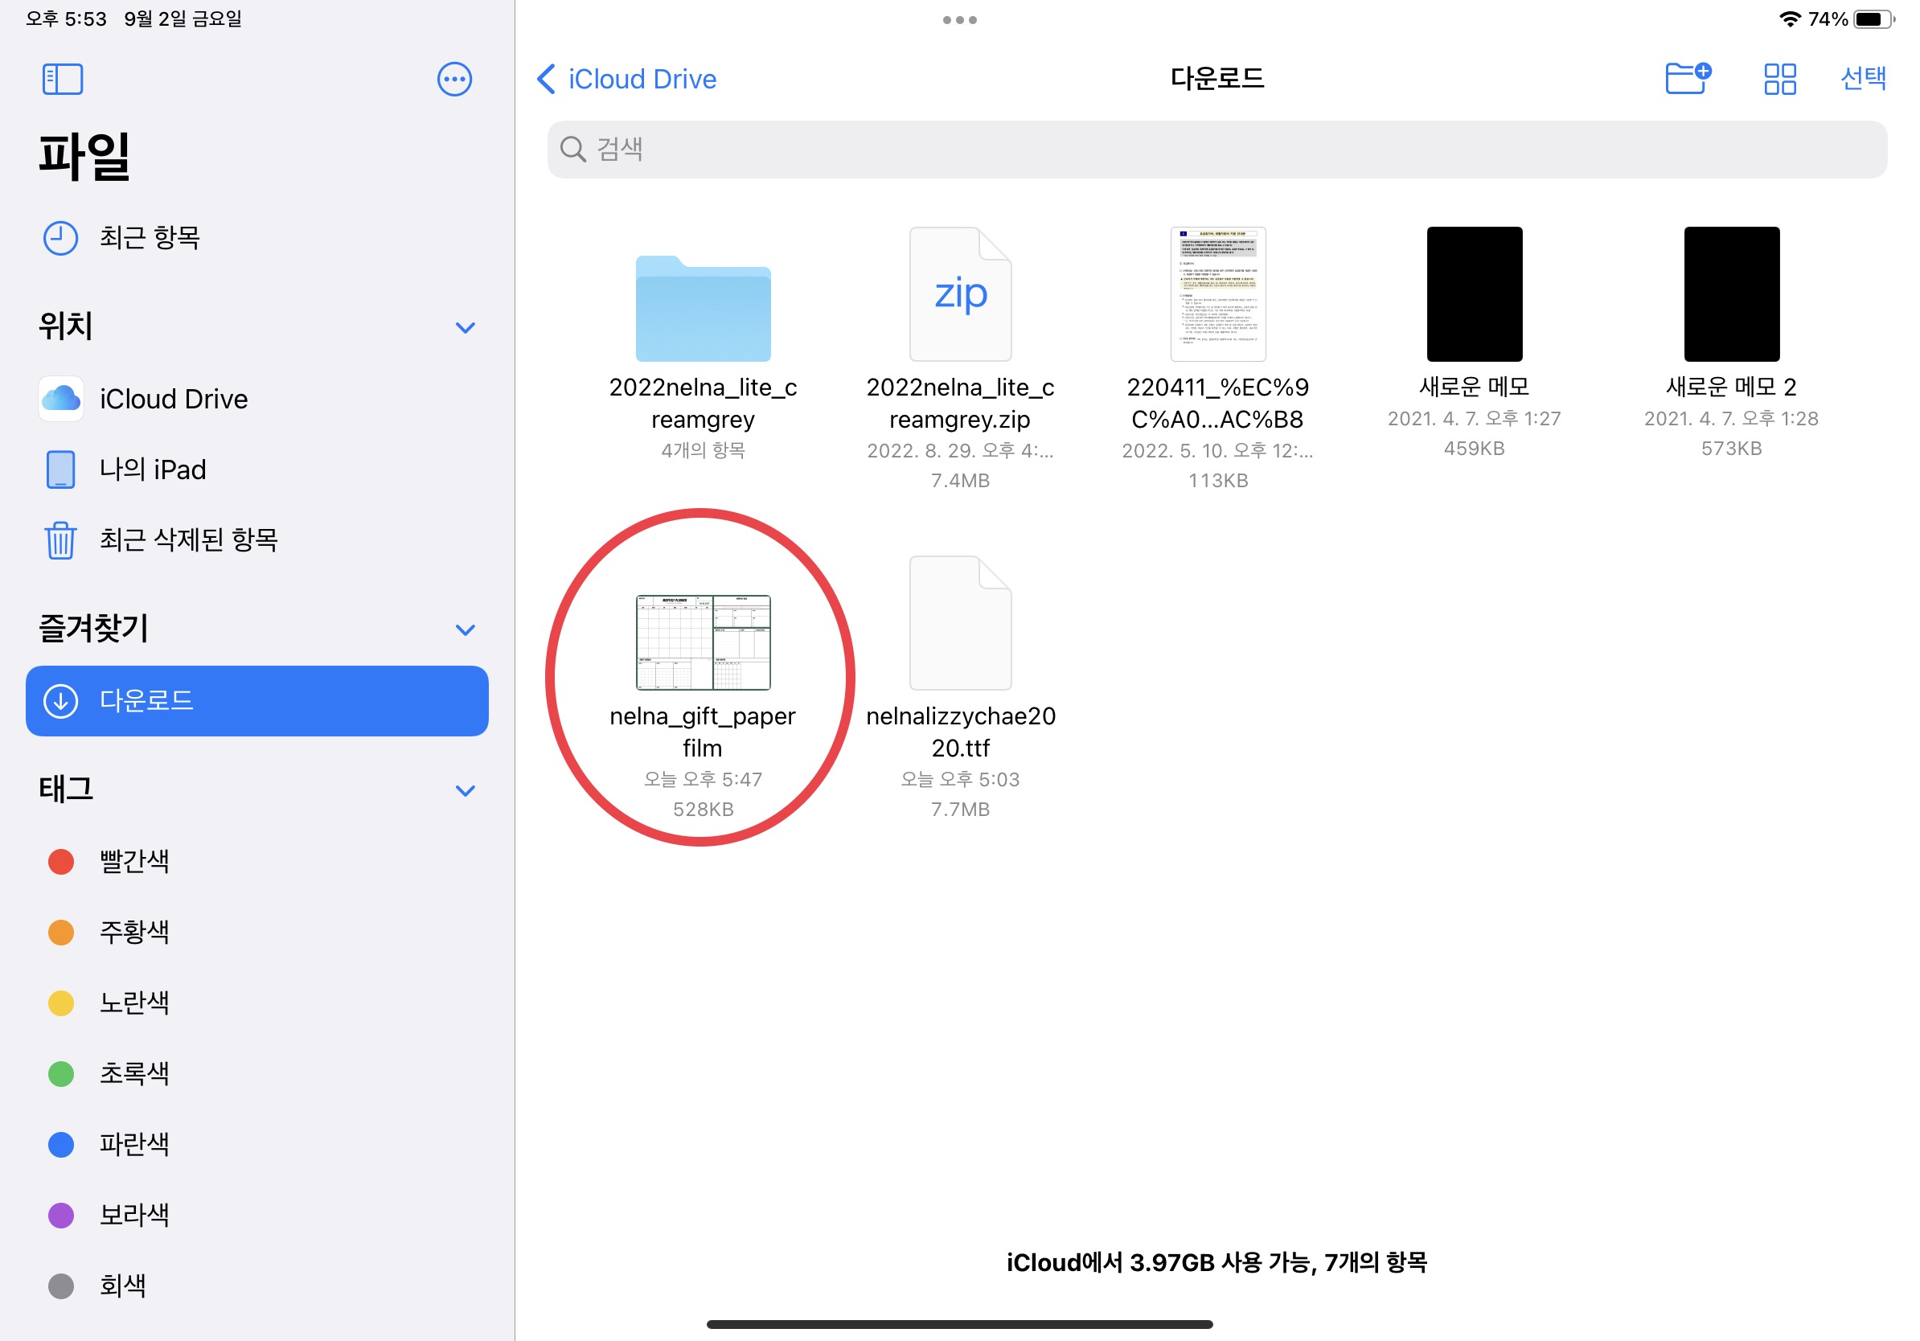Open 나의 iPad location
The height and width of the screenshot is (1341, 1920).
(152, 469)
